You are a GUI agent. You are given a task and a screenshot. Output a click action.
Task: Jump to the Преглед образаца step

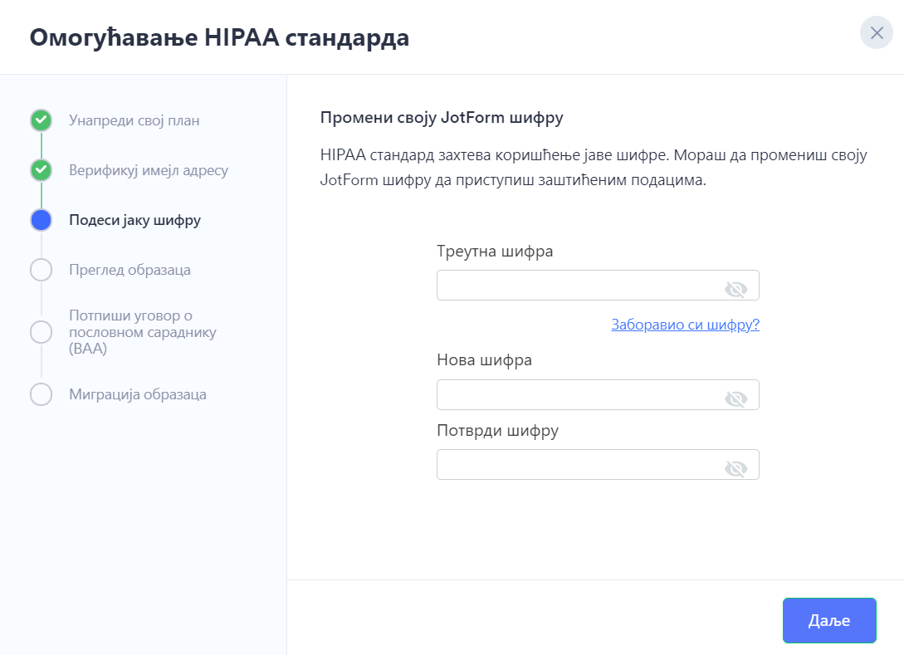[x=129, y=270]
